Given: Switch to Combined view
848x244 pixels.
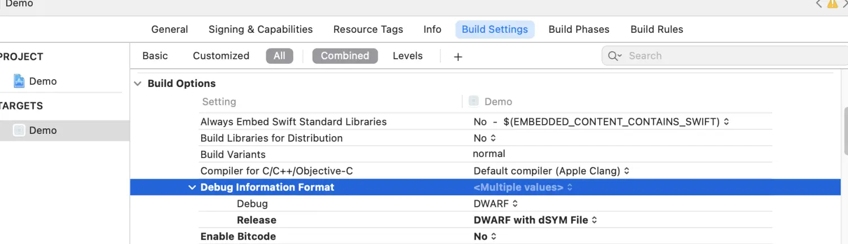Looking at the screenshot, I should coord(345,56).
